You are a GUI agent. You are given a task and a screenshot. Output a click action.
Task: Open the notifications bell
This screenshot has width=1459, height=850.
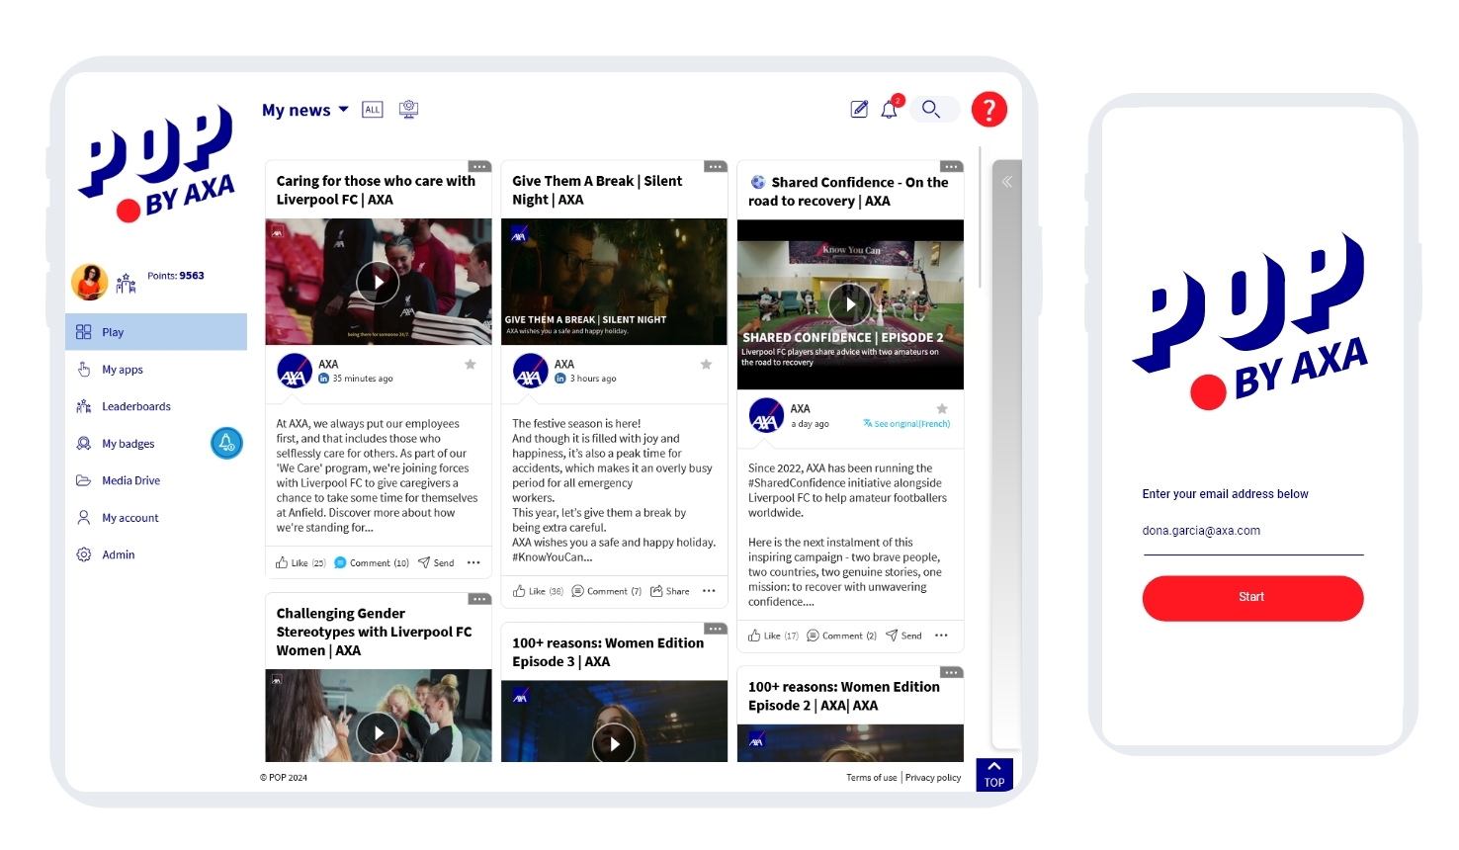(890, 109)
